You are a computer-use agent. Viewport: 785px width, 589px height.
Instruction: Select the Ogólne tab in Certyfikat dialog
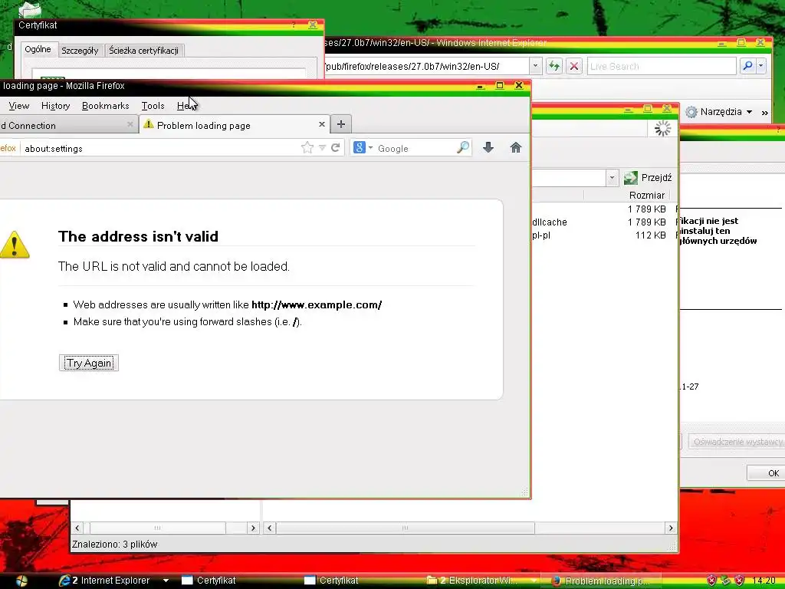(38, 49)
